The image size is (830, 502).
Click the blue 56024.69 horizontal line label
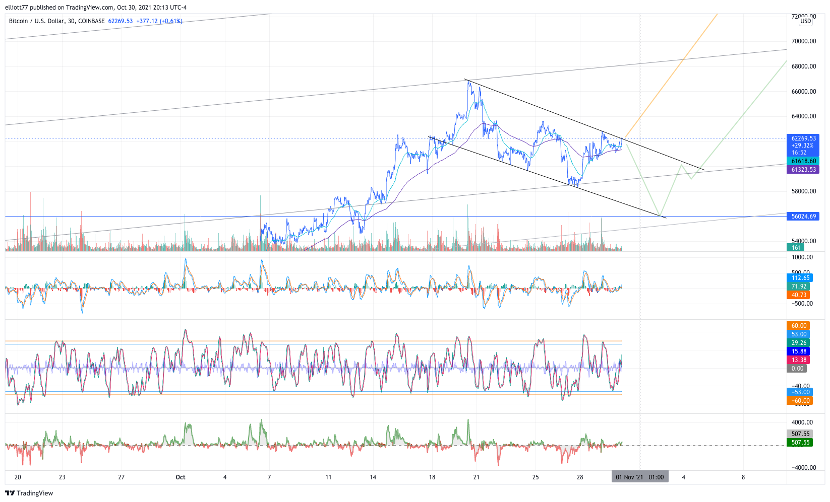[803, 217]
